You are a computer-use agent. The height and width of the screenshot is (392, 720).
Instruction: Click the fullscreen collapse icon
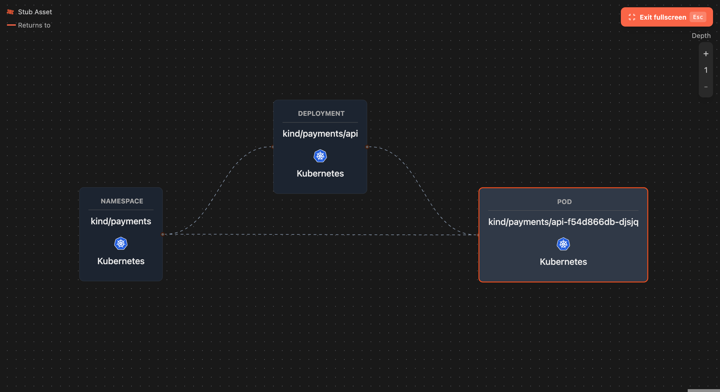[x=632, y=17]
